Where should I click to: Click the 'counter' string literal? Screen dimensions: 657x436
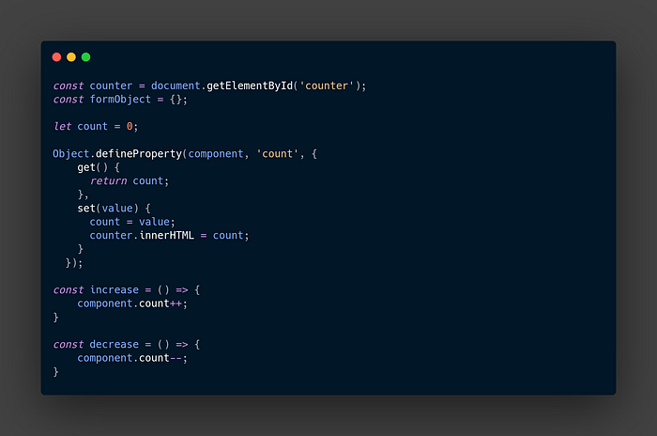(327, 86)
